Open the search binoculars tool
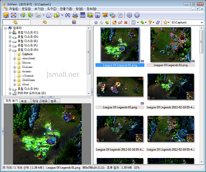 [68, 15]
